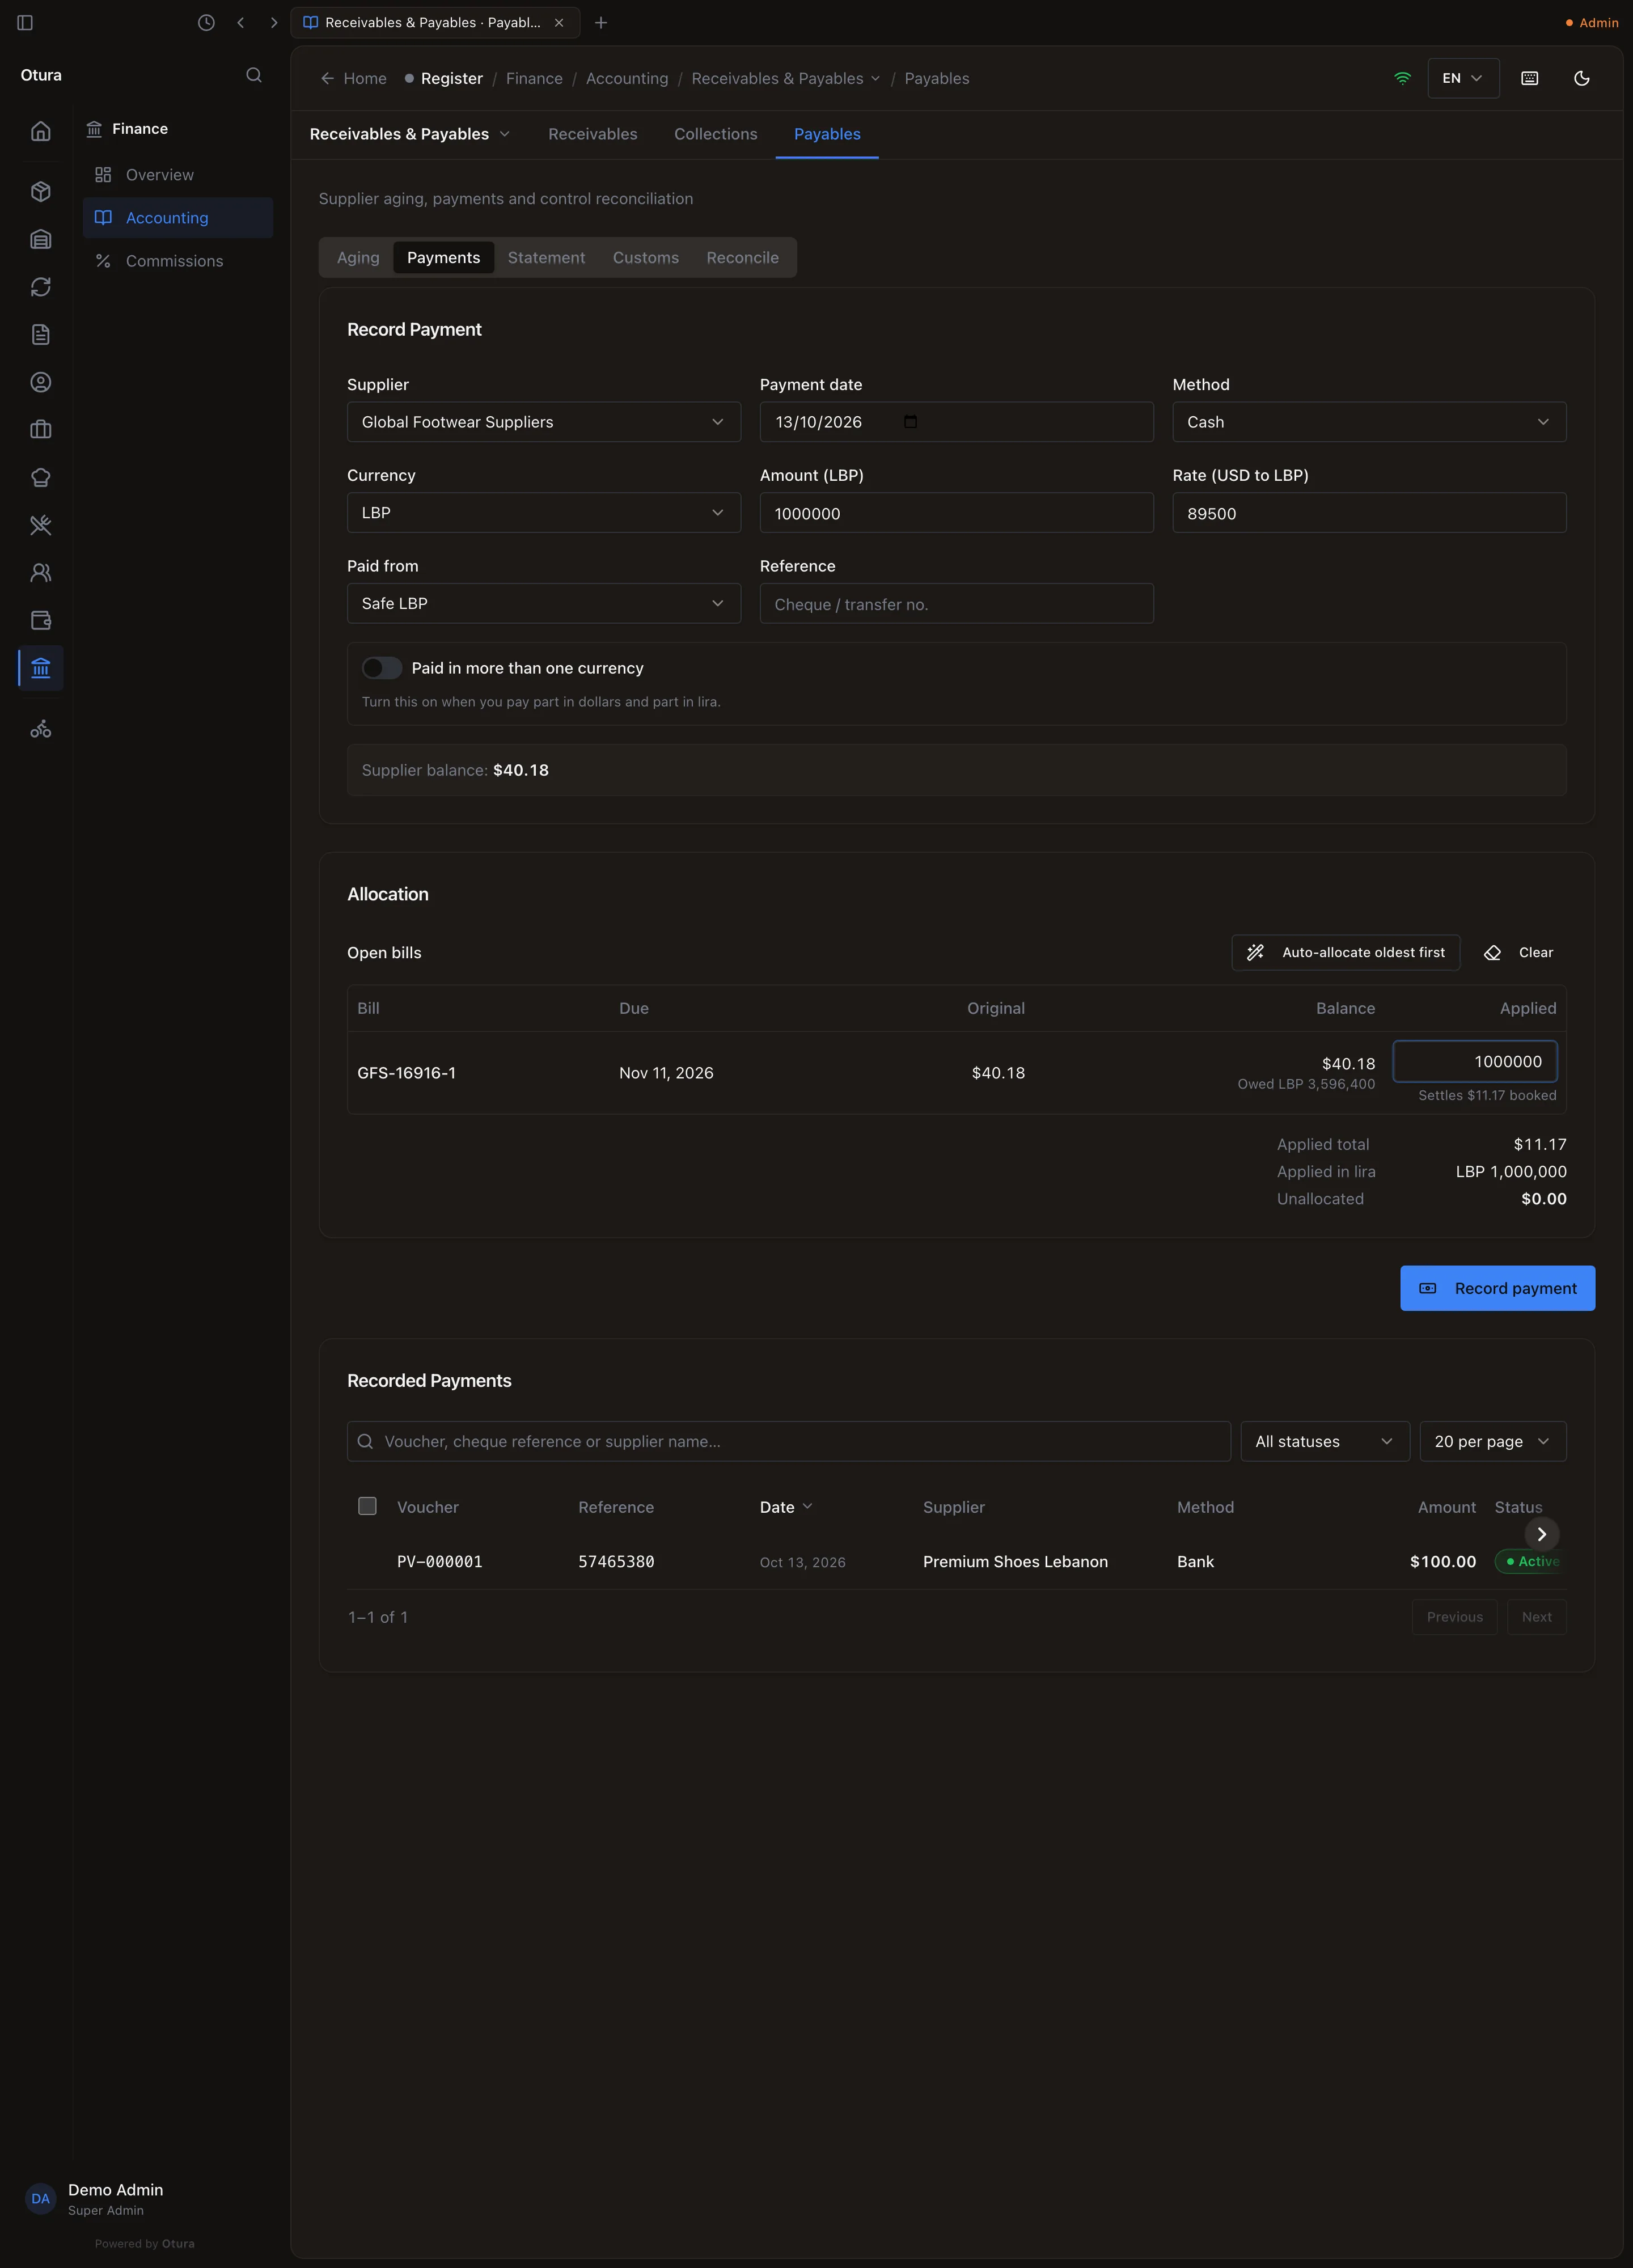The width and height of the screenshot is (1633, 2268).
Task: Open the Currency dropdown showing LBP
Action: [x=544, y=513]
